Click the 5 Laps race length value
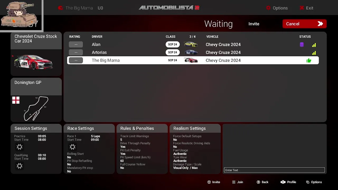Screen dimensions: 338x190 pyautogui.click(x=96, y=136)
